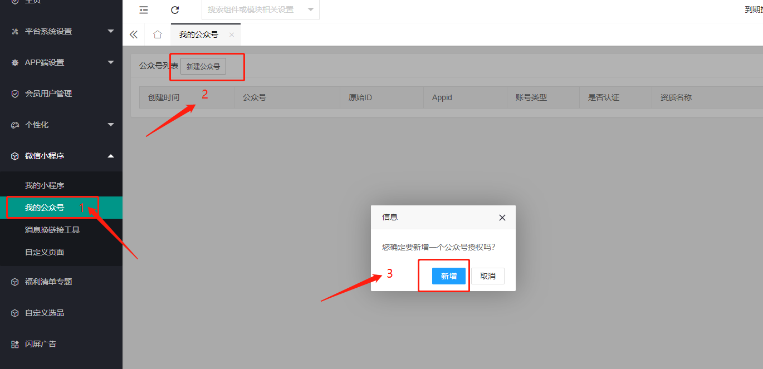Click the APP端设置 gear icon

point(15,62)
